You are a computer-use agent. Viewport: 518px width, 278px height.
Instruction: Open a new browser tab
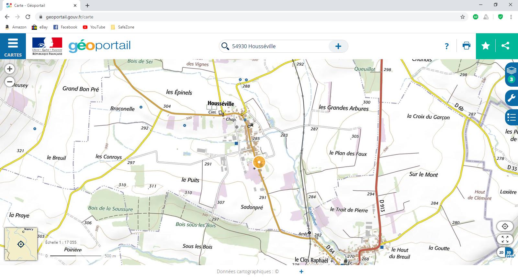coord(87,5)
